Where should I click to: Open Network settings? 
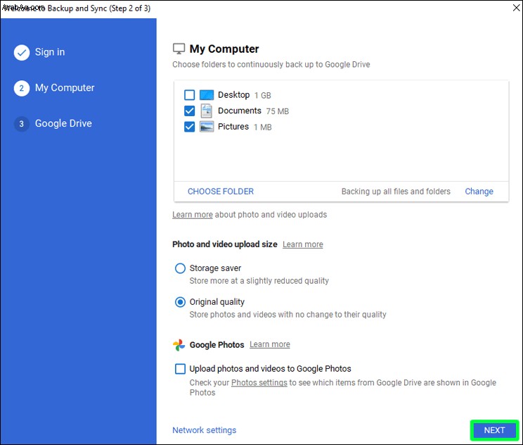click(x=204, y=430)
